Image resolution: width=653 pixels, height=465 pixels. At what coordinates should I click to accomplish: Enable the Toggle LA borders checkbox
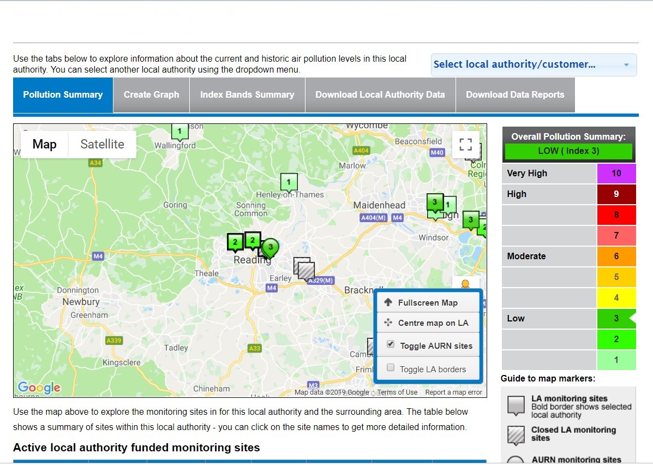point(391,368)
